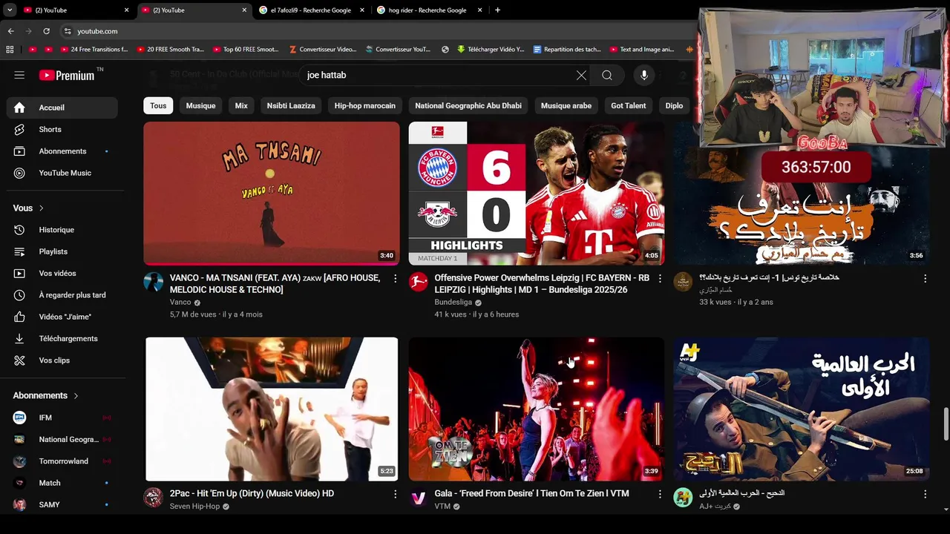Viewport: 950px width, 534px height.
Task: Open Vos vidéos in the sidebar
Action: [62, 273]
